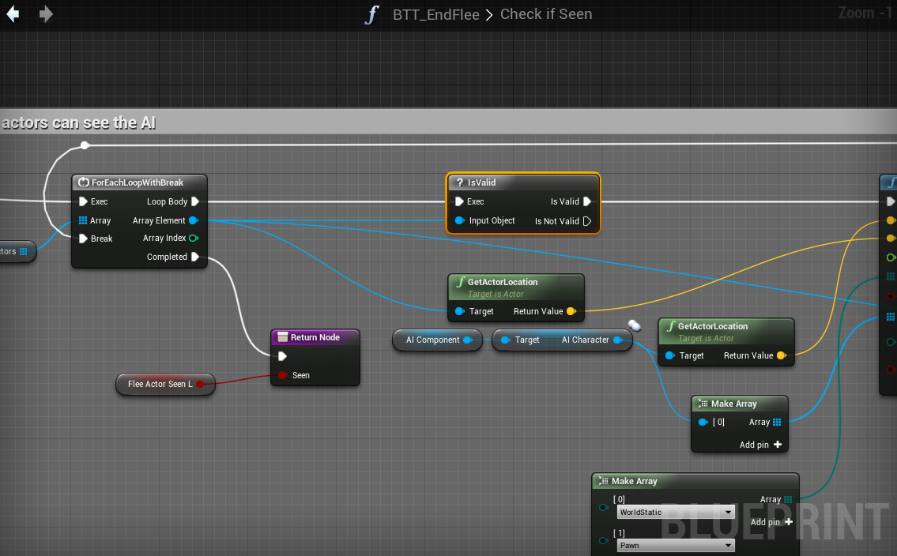Click the Array Index output pin
Screen dimensions: 897x556
(194, 239)
